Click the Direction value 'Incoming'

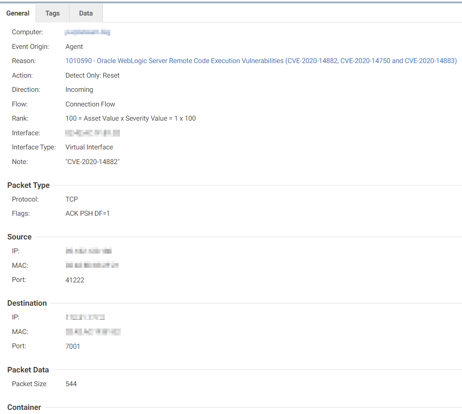coord(79,90)
